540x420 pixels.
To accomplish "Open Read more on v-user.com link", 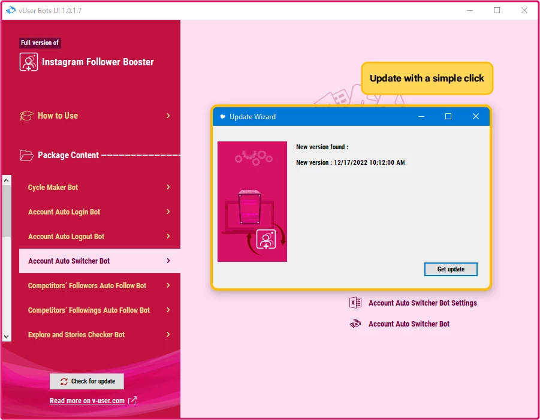I will pyautogui.click(x=87, y=401).
